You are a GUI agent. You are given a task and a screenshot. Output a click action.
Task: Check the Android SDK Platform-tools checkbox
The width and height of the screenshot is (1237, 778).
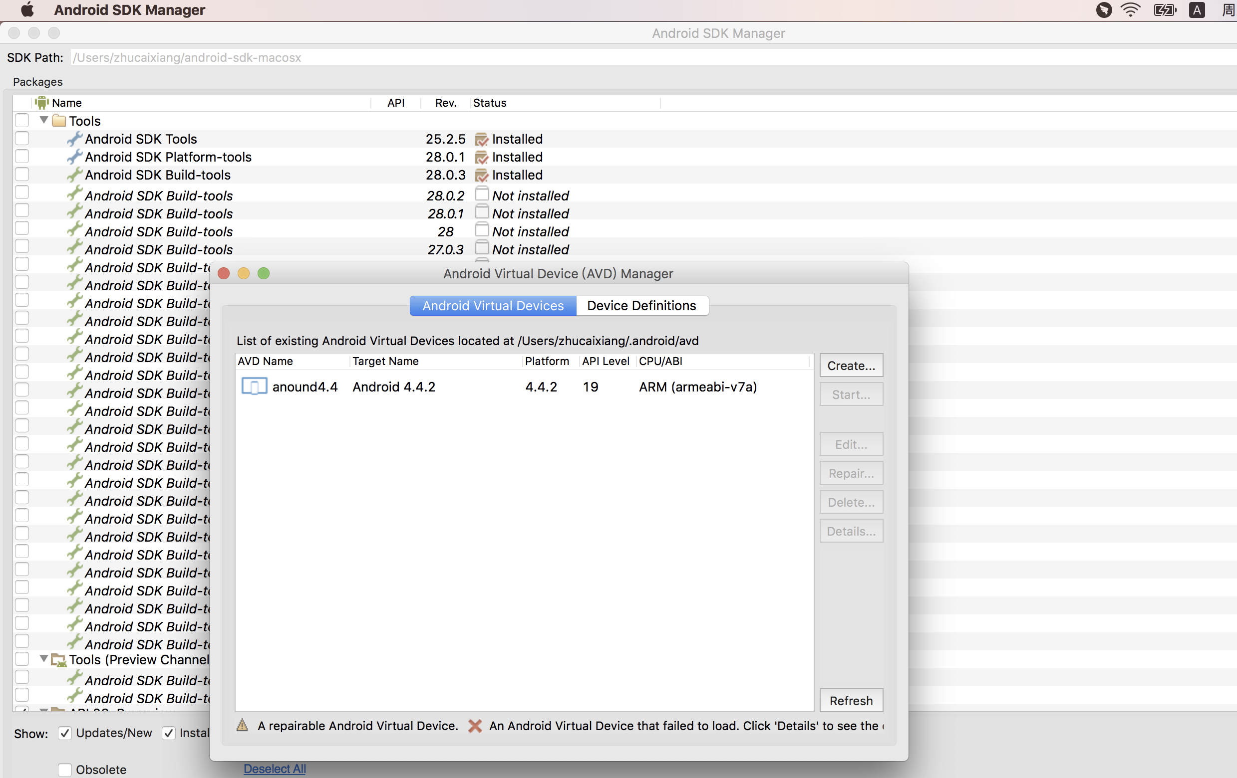tap(22, 157)
